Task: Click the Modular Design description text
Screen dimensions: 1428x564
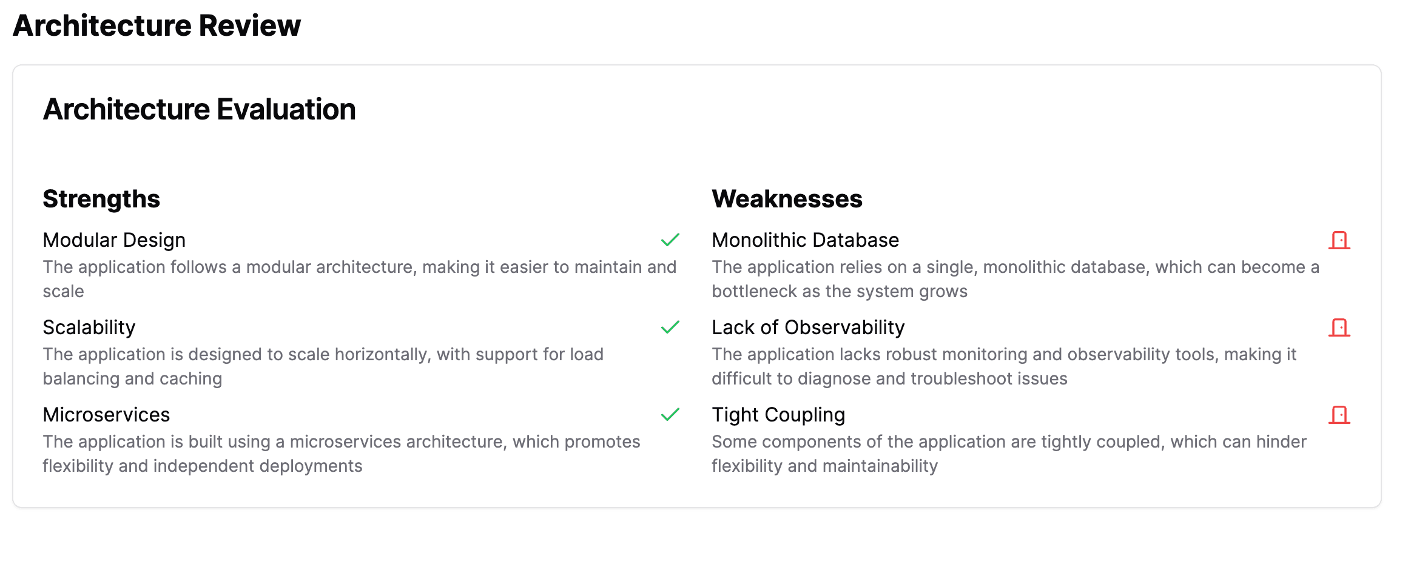Action: [x=360, y=279]
